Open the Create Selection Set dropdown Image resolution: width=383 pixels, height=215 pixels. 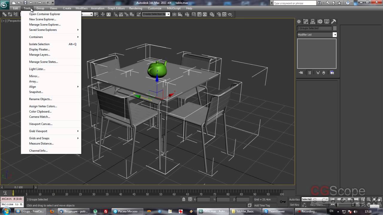[x=168, y=14]
